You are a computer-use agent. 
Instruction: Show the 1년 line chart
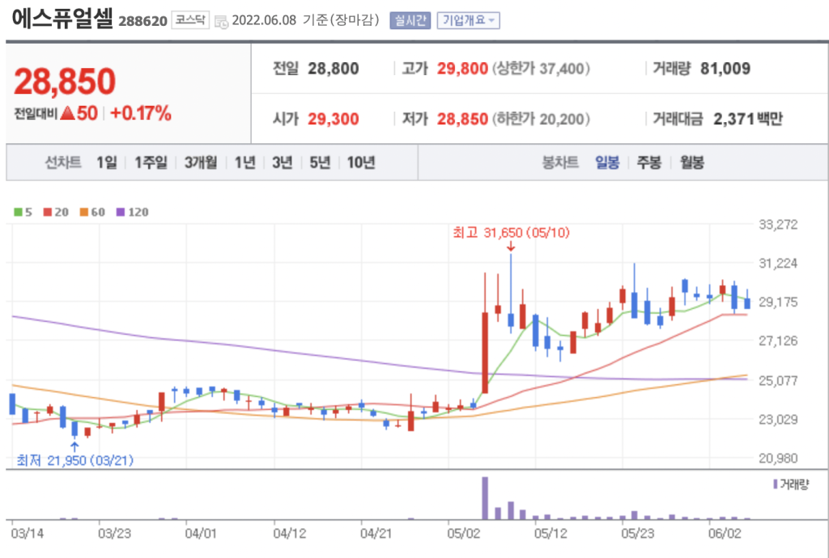click(x=244, y=163)
